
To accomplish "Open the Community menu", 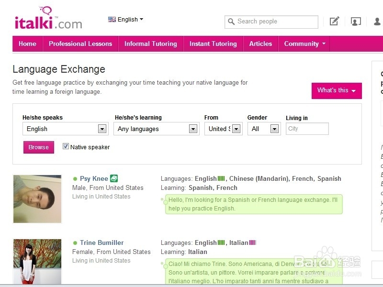I will point(304,44).
